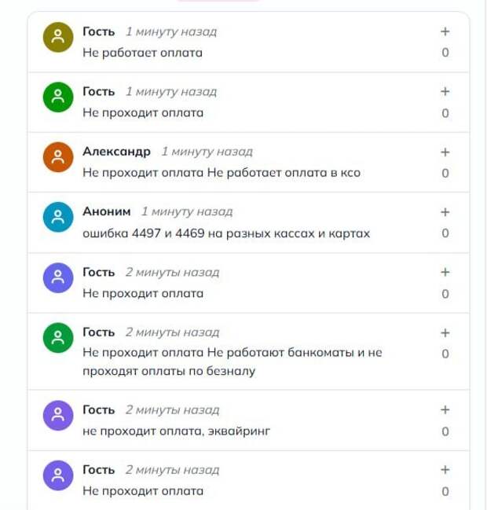Click the username Аноним
The image size is (487, 510).
(x=106, y=212)
